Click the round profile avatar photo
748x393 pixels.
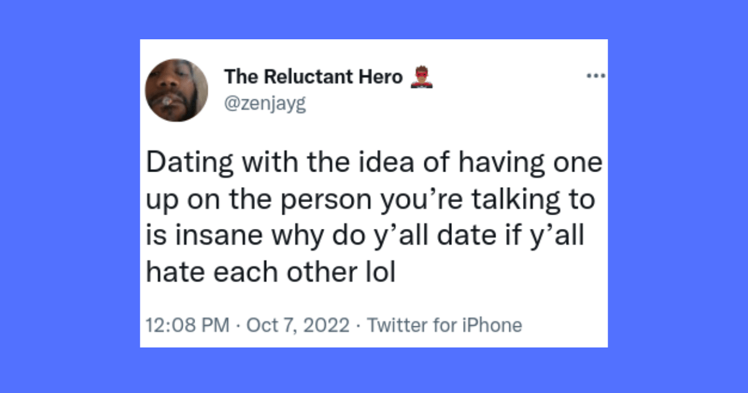click(176, 90)
